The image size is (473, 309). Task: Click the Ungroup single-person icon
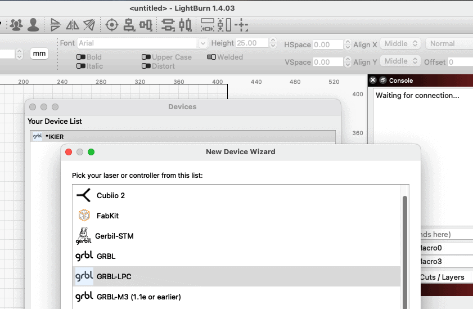(x=33, y=25)
